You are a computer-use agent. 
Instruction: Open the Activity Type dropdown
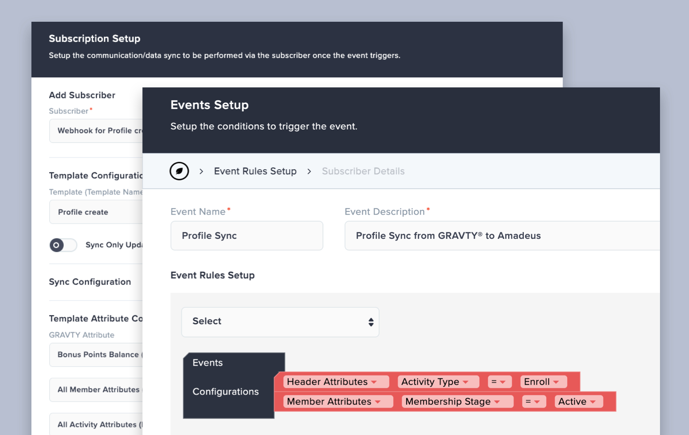pos(438,381)
